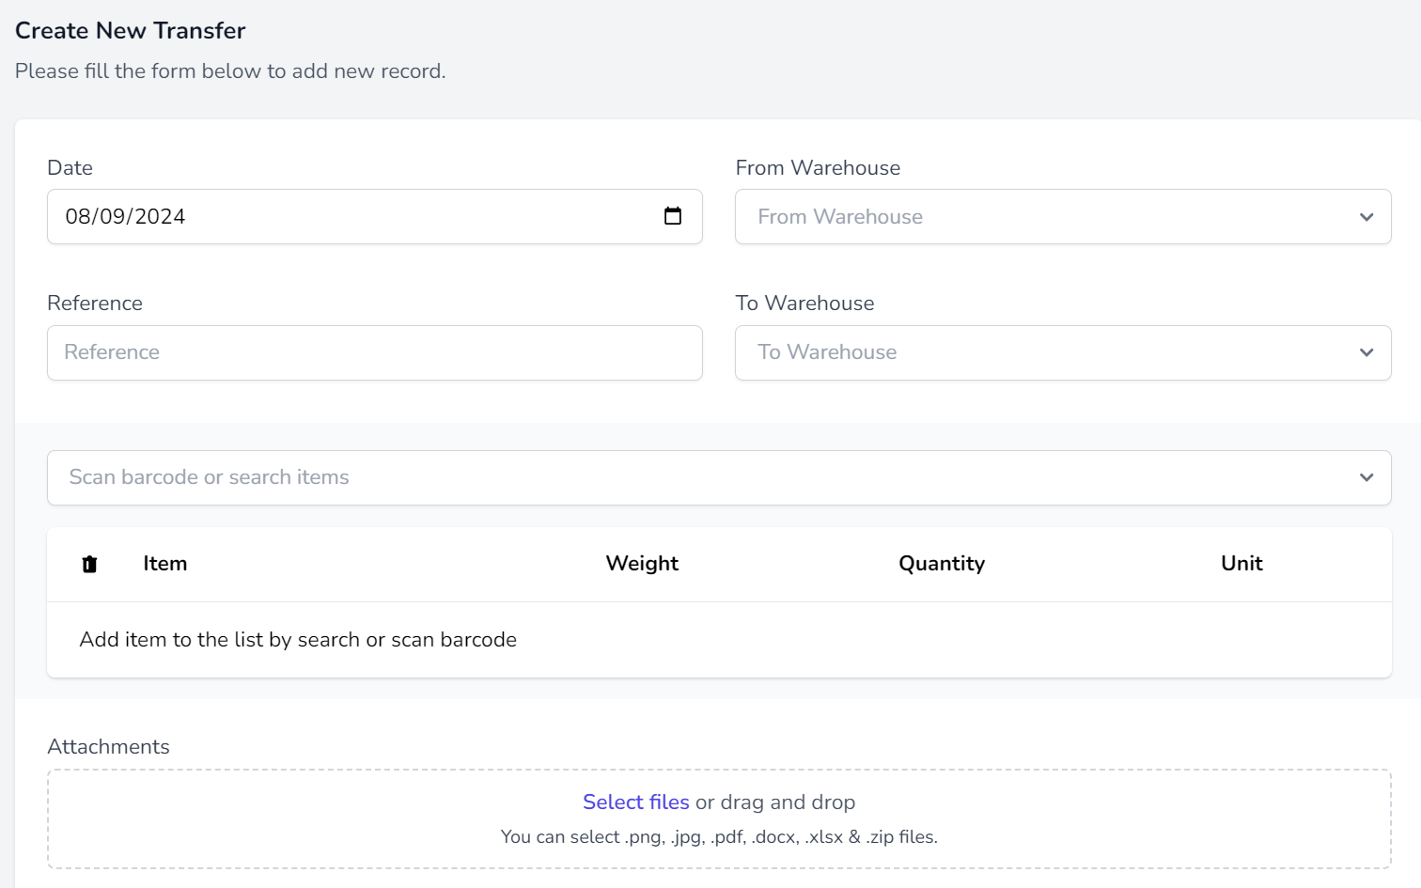The width and height of the screenshot is (1421, 888).
Task: Click the Item column header
Action: click(x=165, y=564)
